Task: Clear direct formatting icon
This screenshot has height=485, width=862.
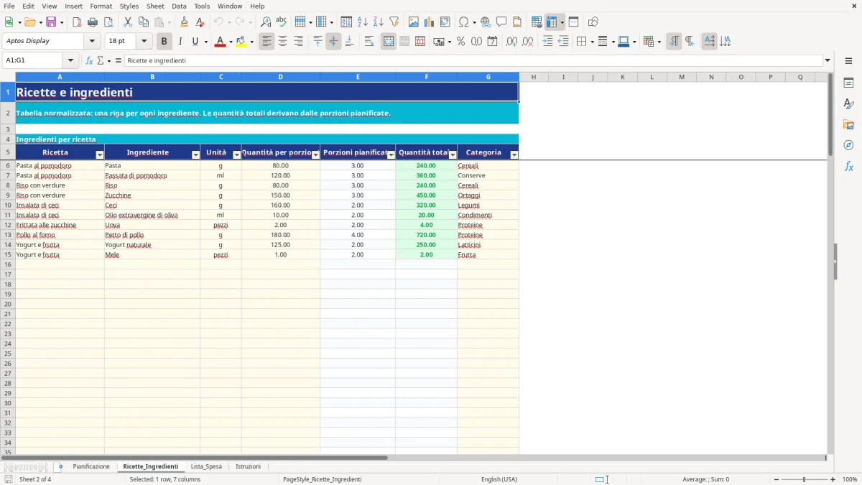Action: point(200,22)
